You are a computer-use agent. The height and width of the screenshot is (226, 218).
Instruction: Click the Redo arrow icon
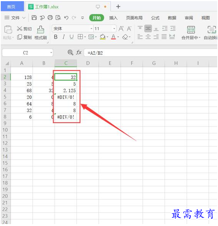[x=74, y=18]
